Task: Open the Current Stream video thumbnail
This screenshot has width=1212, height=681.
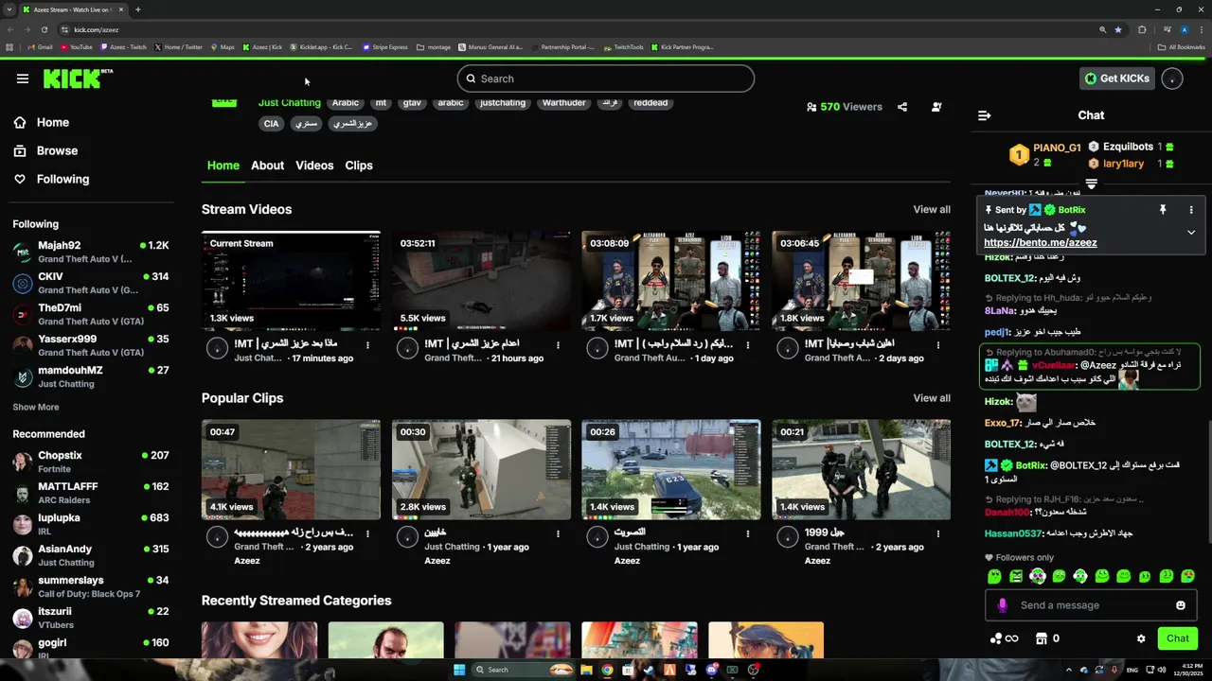Action: [291, 281]
